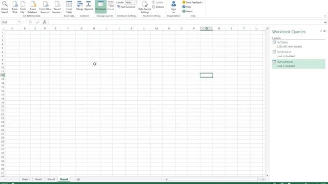328x184 pixels.
Task: Select the highlighted third query
Action: (x=298, y=64)
